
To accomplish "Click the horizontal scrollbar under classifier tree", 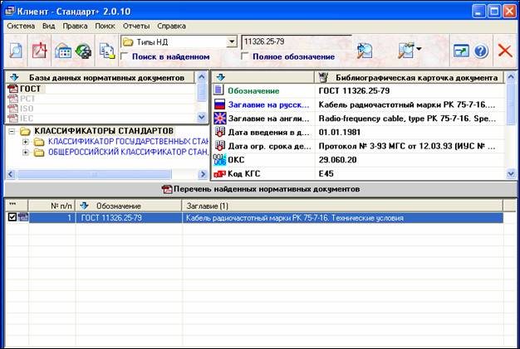I will [100, 174].
